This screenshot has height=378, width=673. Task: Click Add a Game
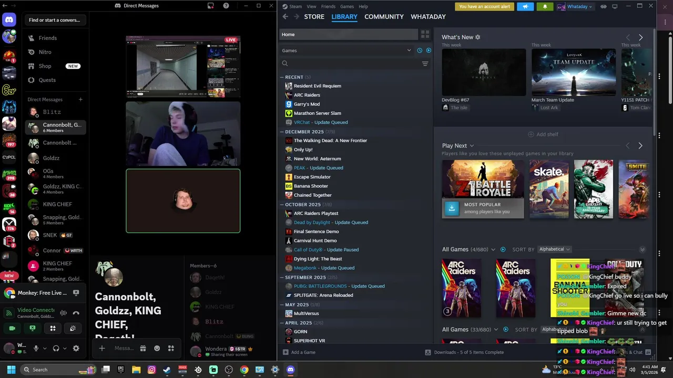(299, 352)
